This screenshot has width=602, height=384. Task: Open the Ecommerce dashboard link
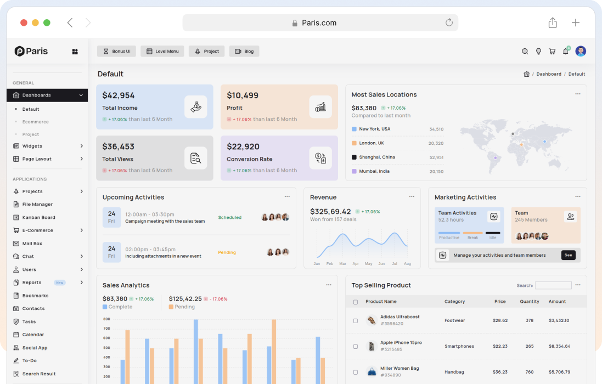(36, 122)
